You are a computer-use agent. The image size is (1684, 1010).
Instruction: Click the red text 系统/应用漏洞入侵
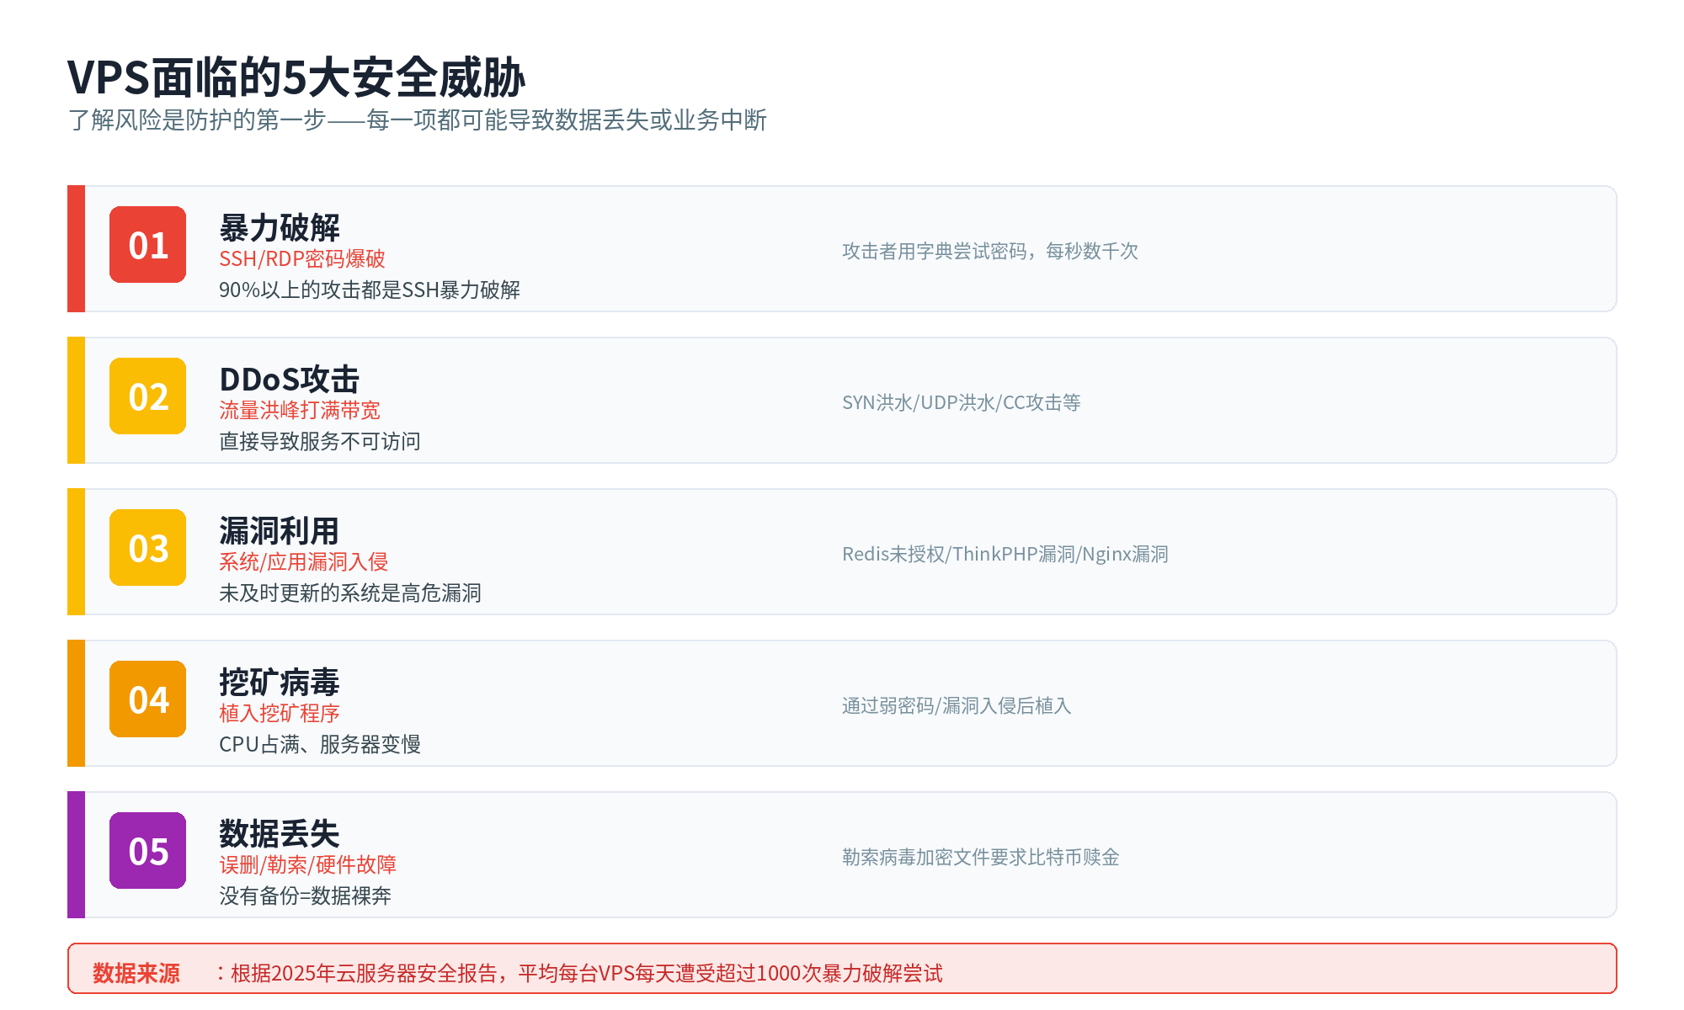[304, 561]
